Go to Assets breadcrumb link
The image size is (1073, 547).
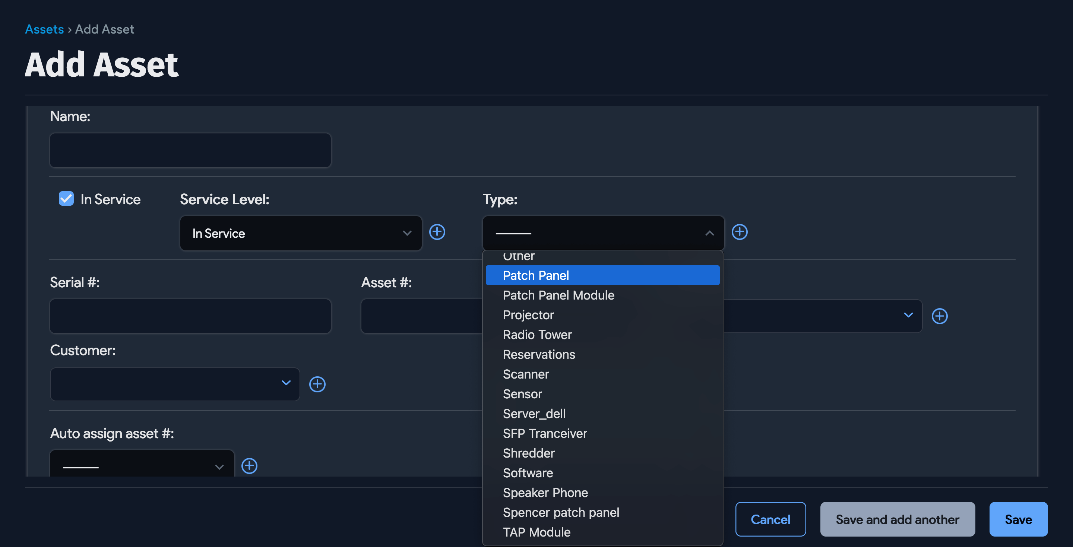(x=44, y=29)
